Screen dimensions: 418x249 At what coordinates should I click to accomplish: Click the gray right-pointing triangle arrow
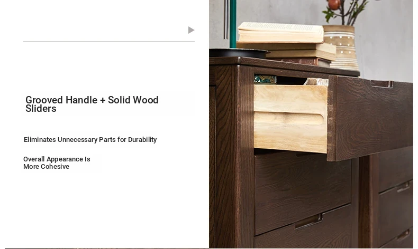point(191,30)
